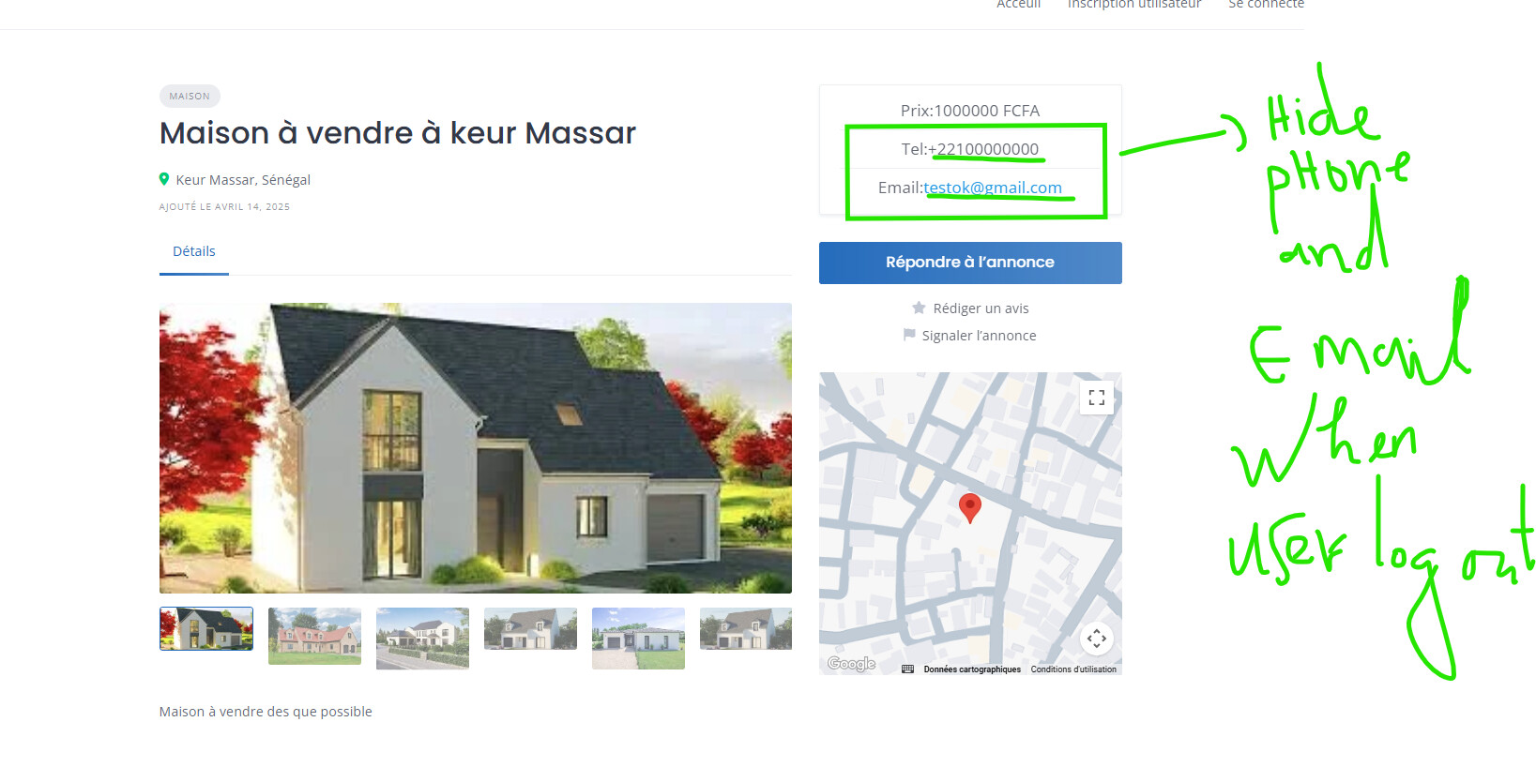Open the testok@gmail.com email link
This screenshot has height=767, width=1536.
click(x=993, y=188)
